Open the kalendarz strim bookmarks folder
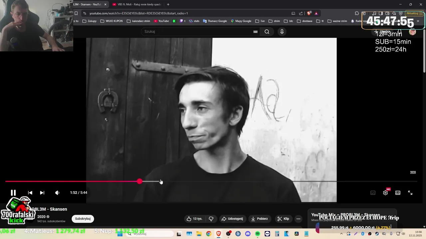 tap(139, 21)
